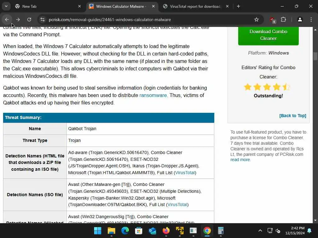Open the notifications bell

pos(310,231)
